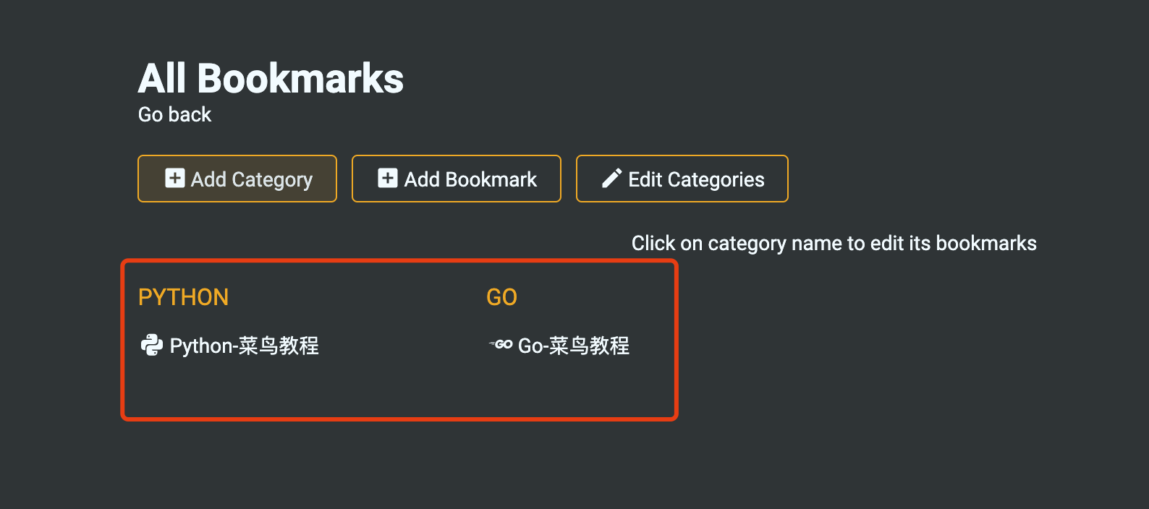The width and height of the screenshot is (1149, 509).
Task: Follow the Go back link
Action: (174, 114)
